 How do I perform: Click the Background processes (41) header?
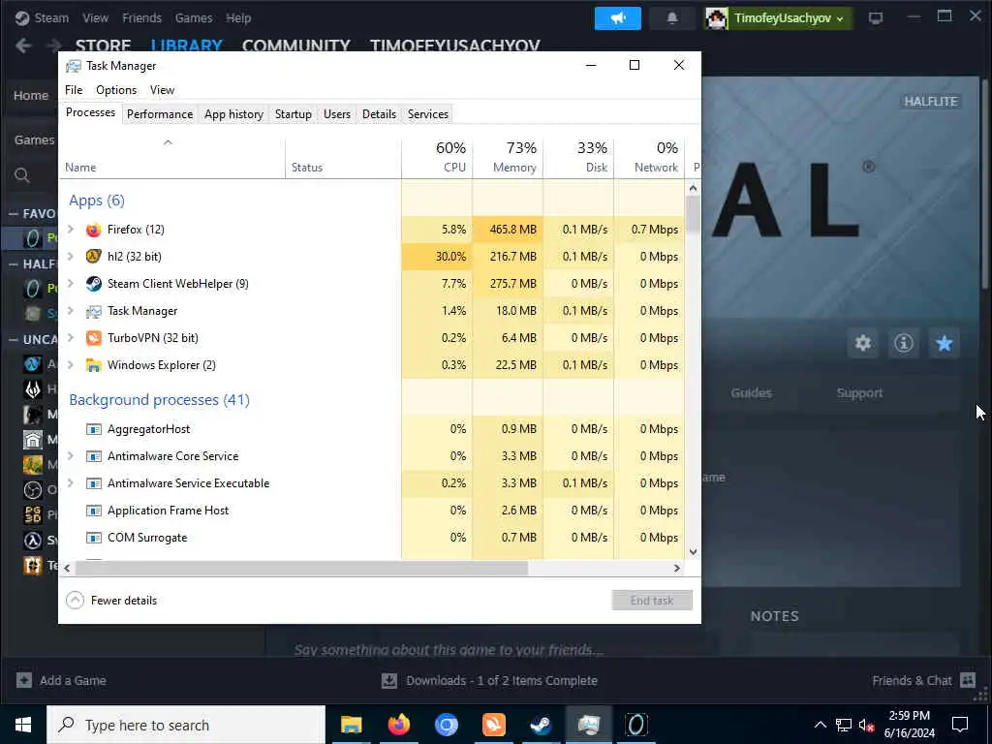pyautogui.click(x=160, y=400)
